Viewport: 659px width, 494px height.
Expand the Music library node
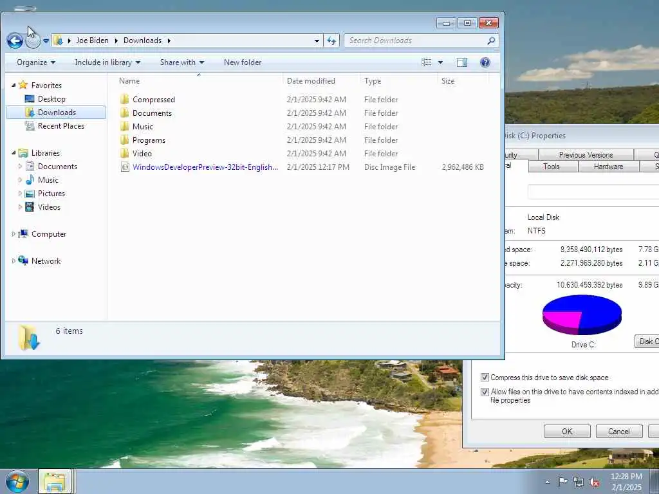(x=20, y=180)
